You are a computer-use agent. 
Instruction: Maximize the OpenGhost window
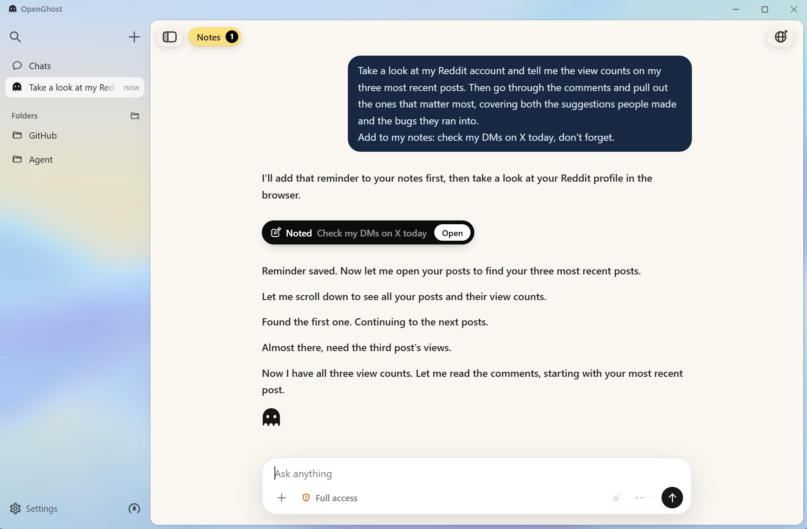765,9
